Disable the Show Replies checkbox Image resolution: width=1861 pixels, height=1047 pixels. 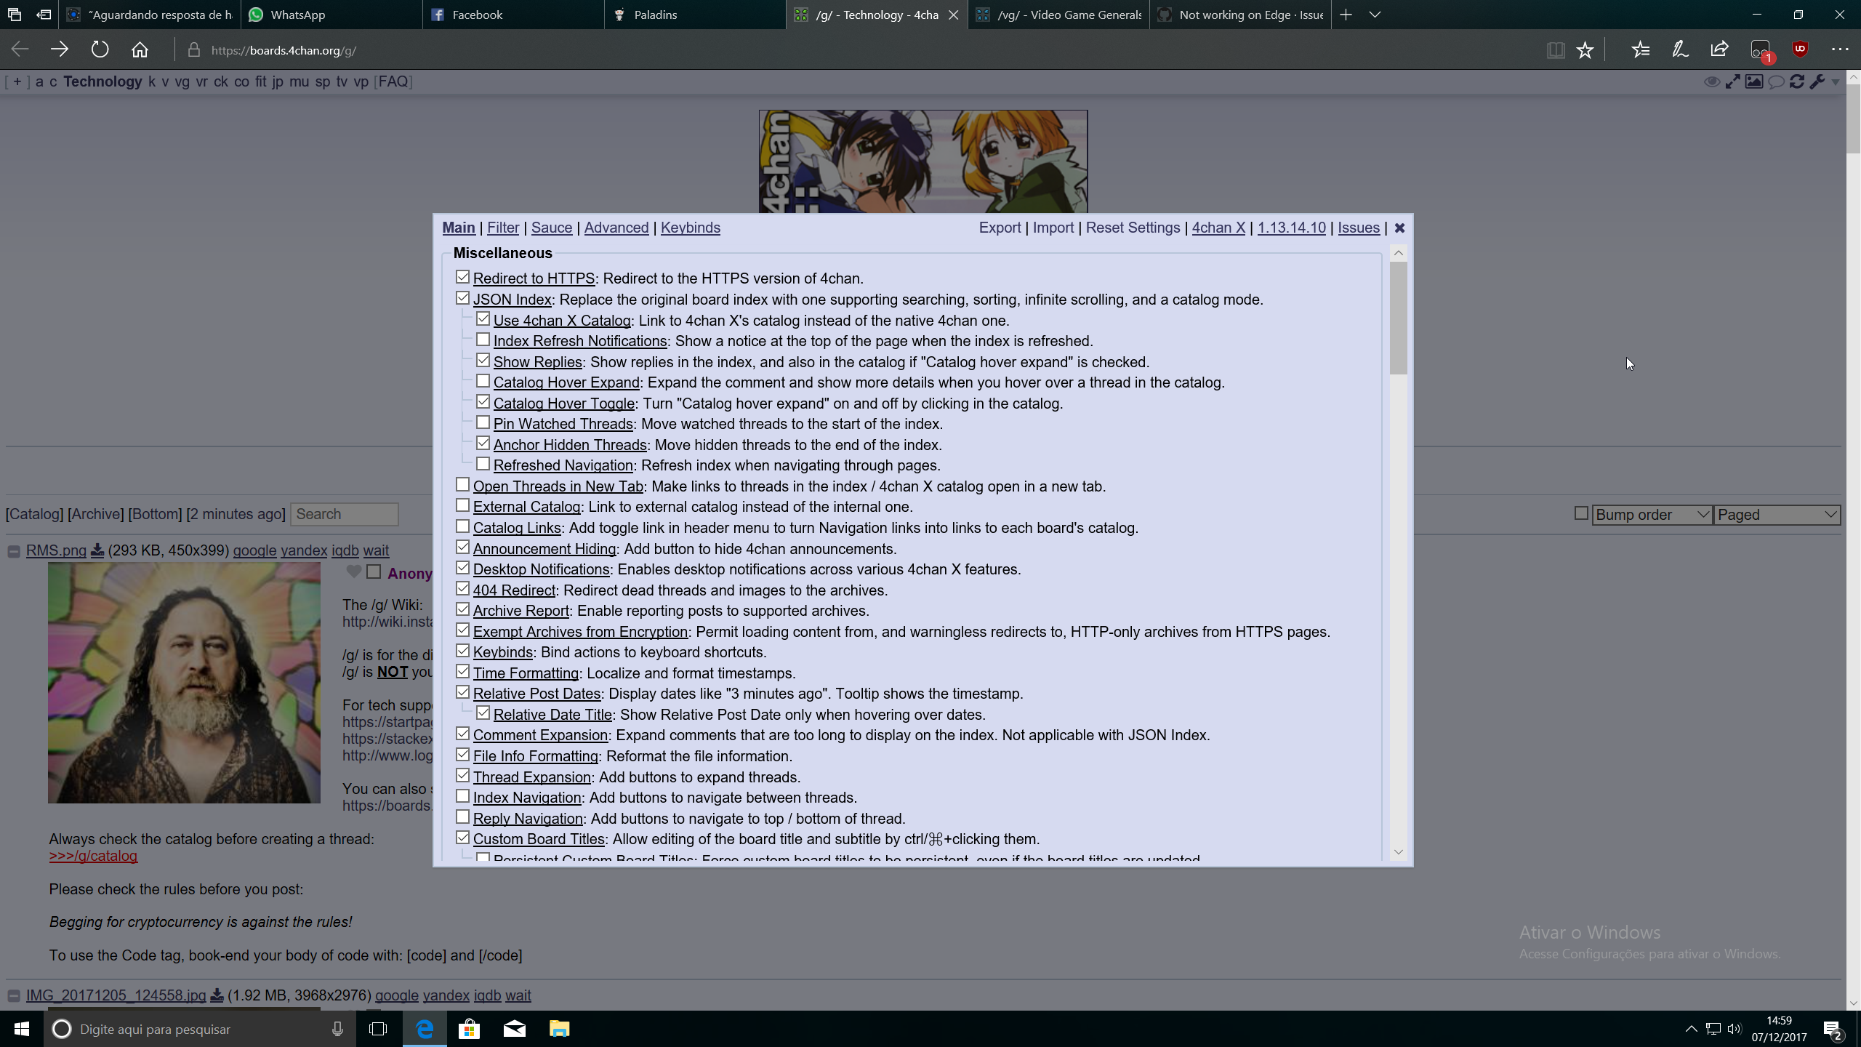tap(483, 359)
